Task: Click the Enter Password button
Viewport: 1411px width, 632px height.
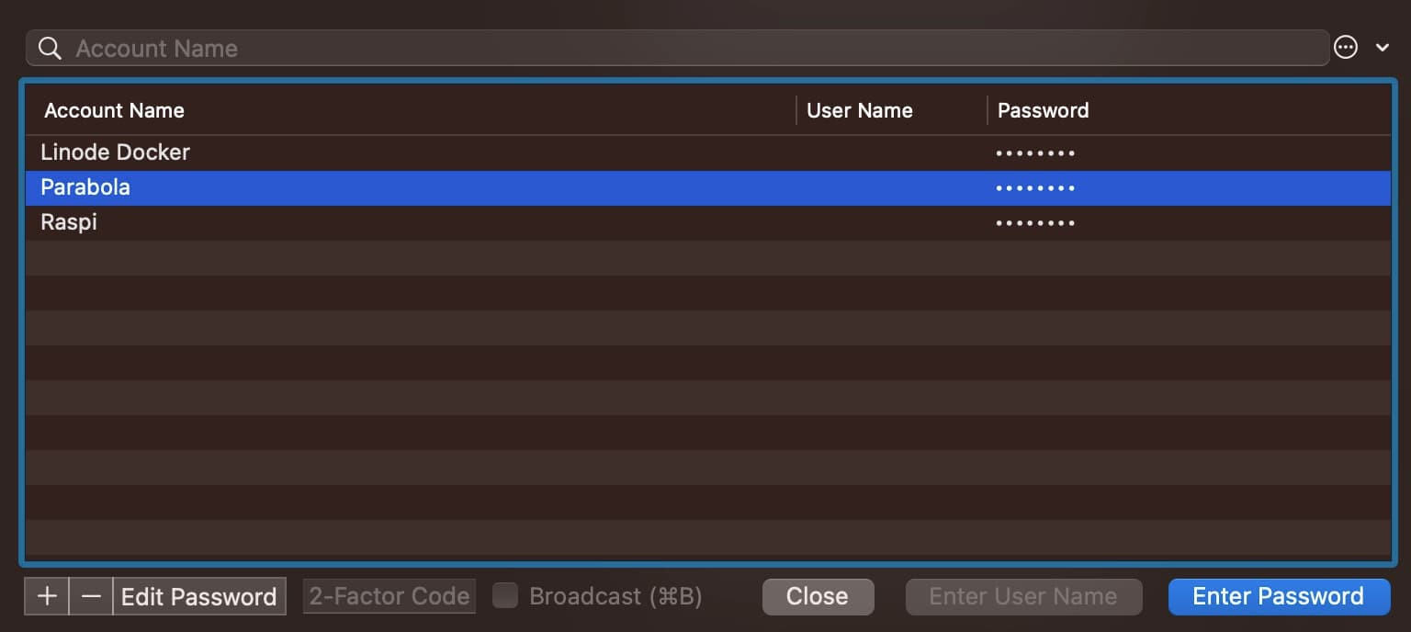Action: pyautogui.click(x=1279, y=596)
